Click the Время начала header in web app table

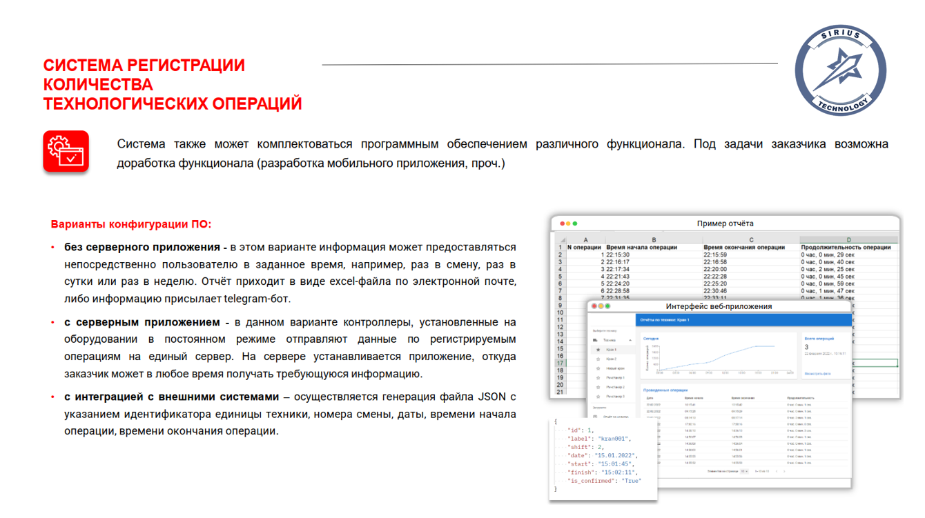coord(694,398)
